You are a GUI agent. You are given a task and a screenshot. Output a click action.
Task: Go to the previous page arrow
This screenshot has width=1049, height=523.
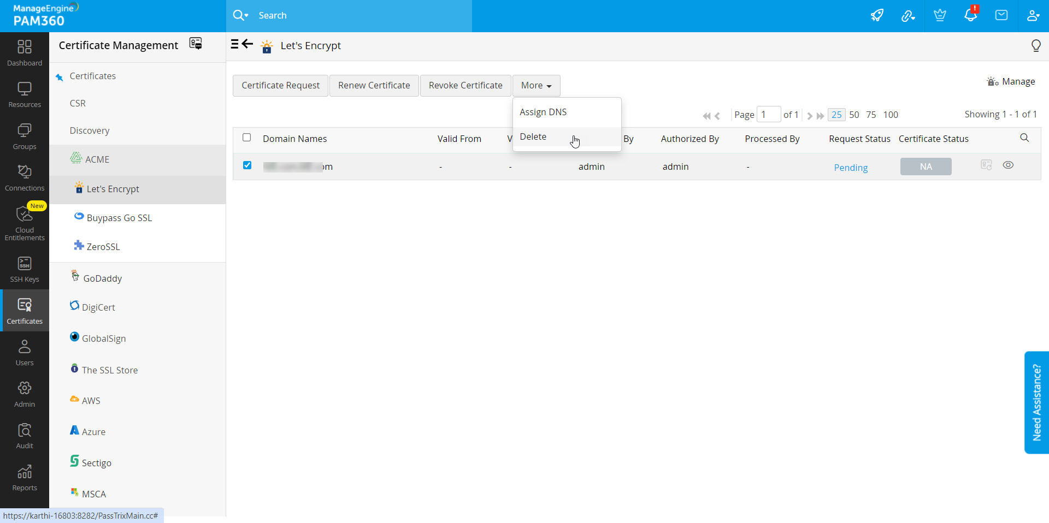[717, 116]
